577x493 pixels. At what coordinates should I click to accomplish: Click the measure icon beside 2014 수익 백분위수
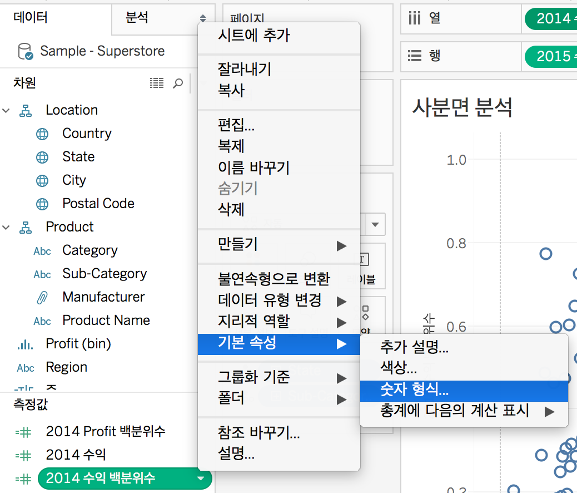tap(23, 479)
